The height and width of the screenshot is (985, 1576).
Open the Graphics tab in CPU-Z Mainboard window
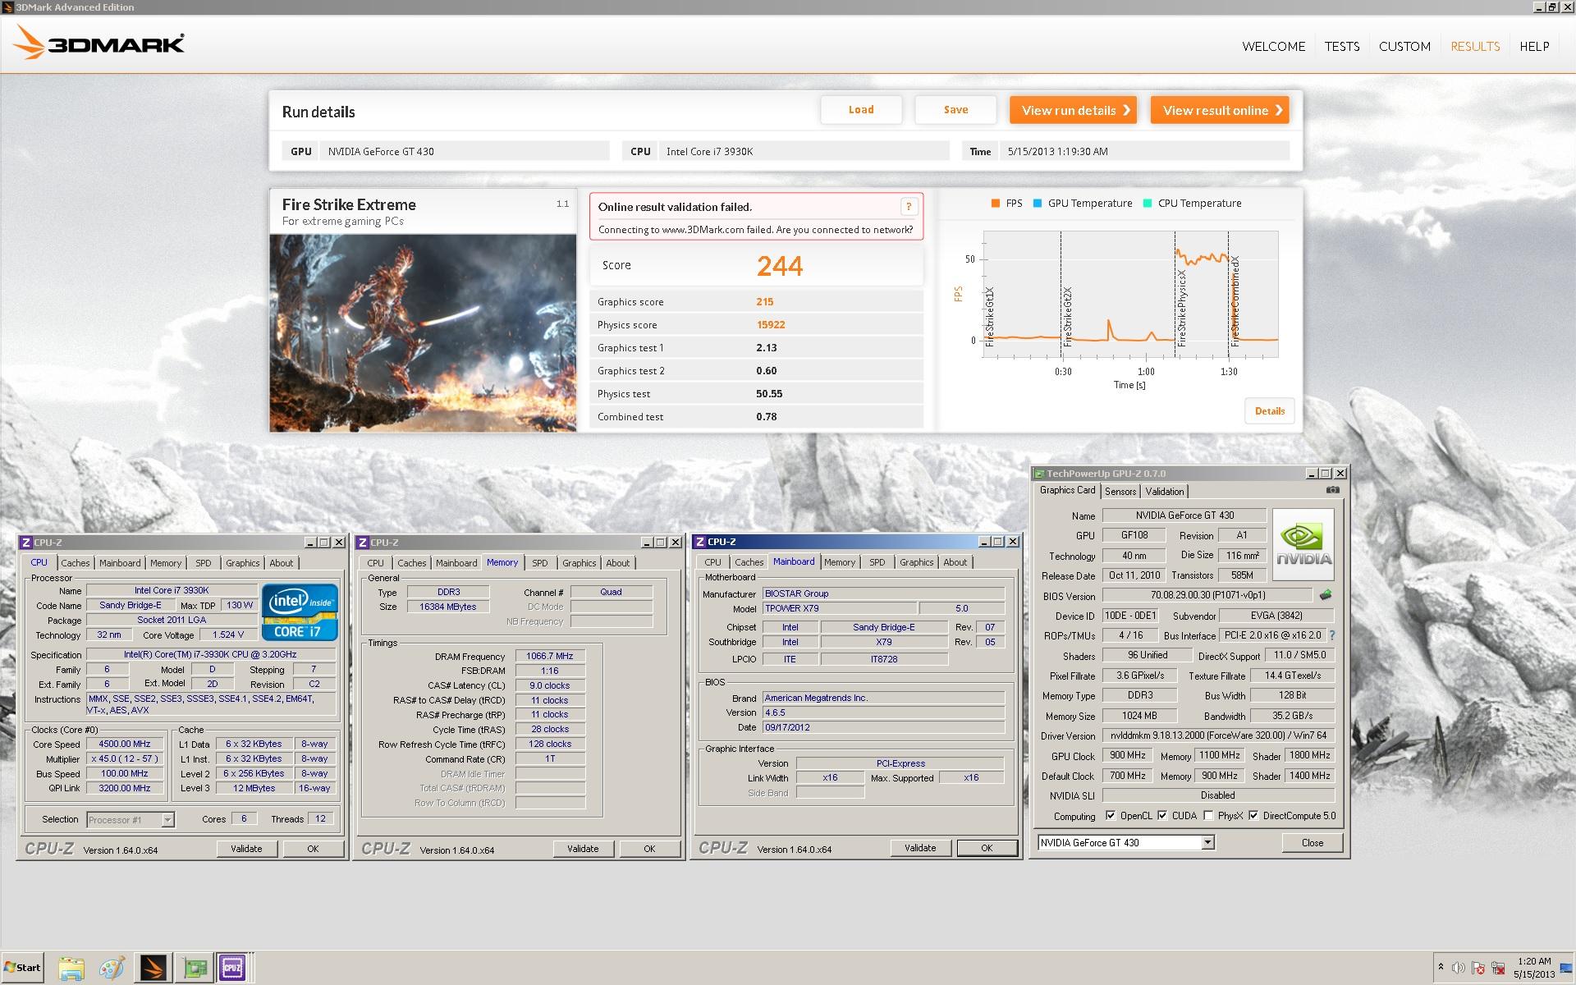click(x=916, y=562)
